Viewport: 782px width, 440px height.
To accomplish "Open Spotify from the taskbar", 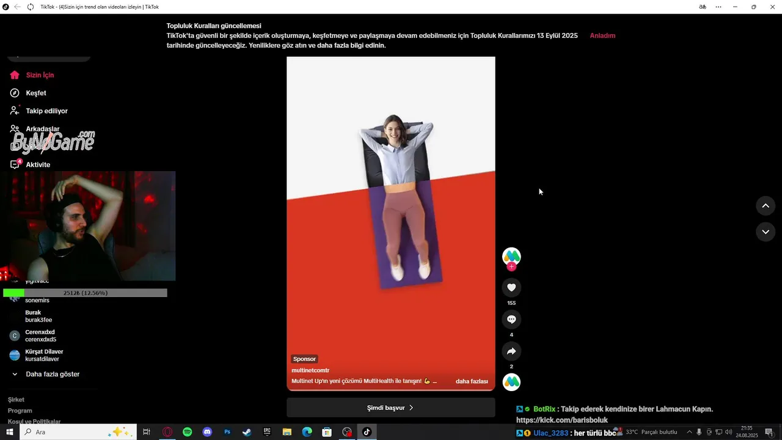I will point(188,432).
